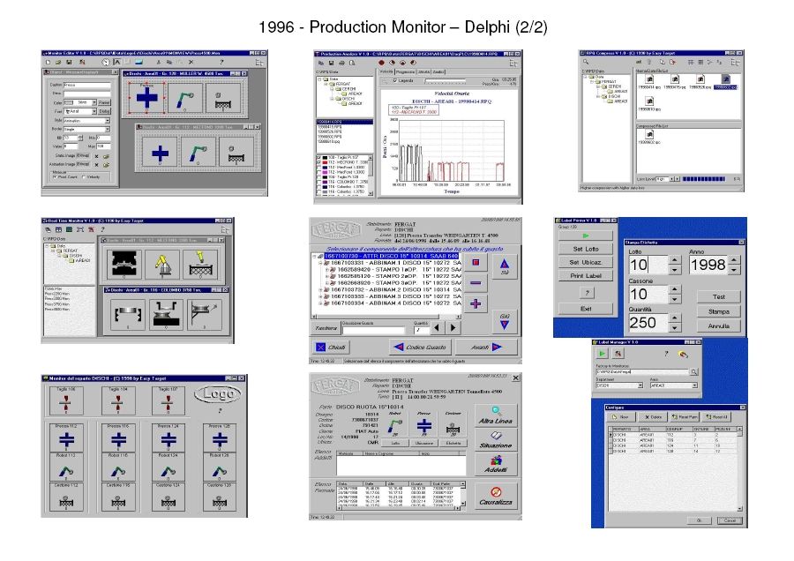Click the red square button beside fault tree
Screen dimensions: 794x561
[476, 263]
